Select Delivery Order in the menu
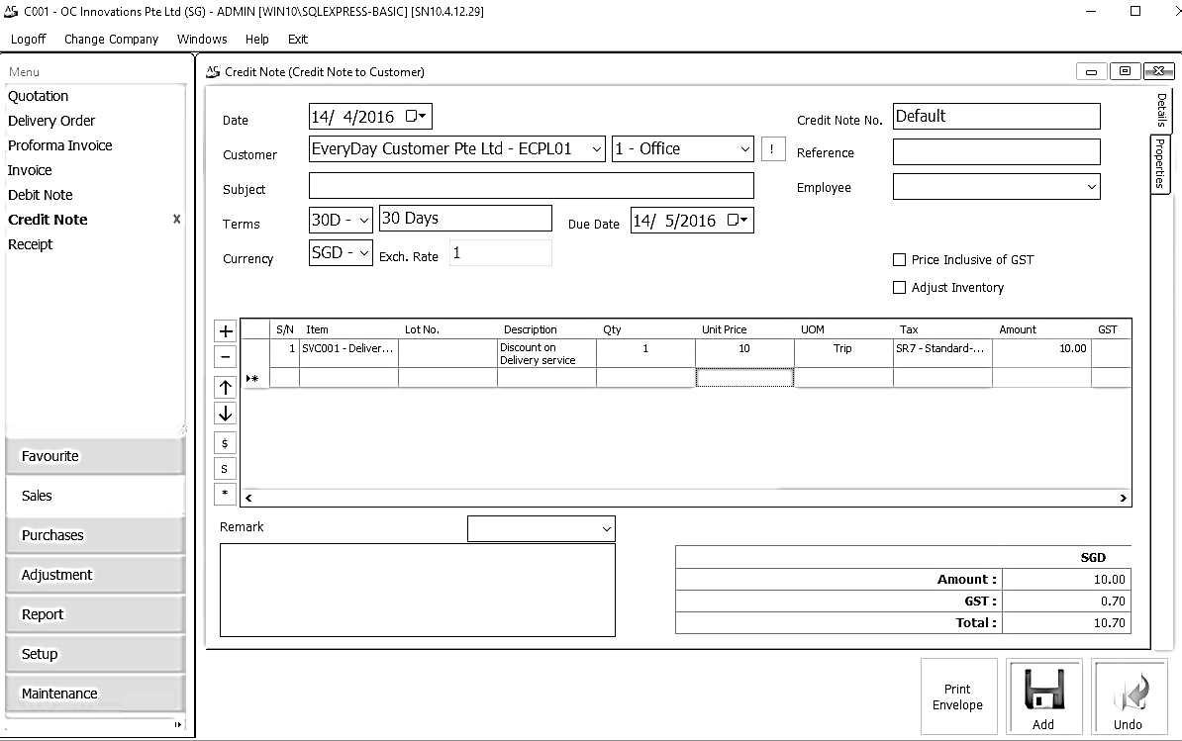The width and height of the screenshot is (1182, 741). point(51,121)
